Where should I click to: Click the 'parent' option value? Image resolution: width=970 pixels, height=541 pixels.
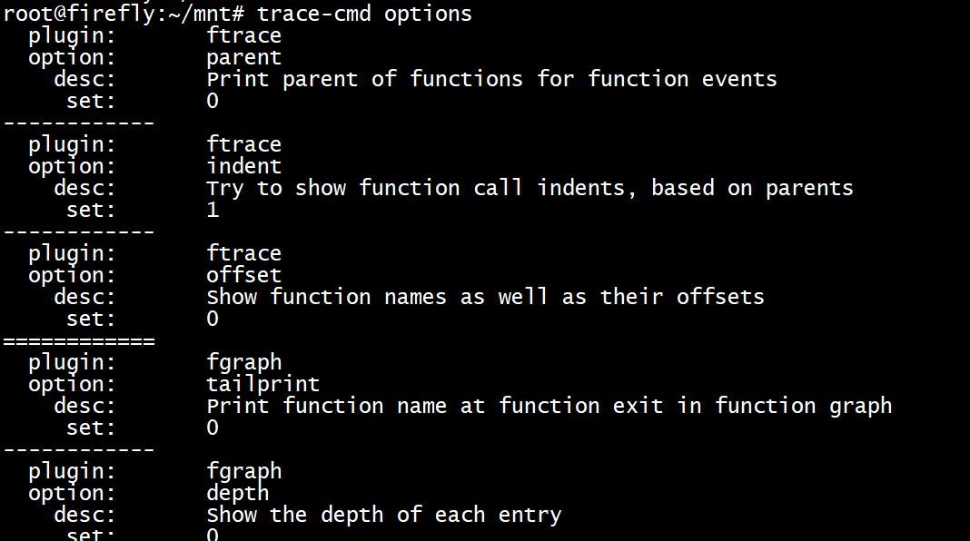[243, 58]
